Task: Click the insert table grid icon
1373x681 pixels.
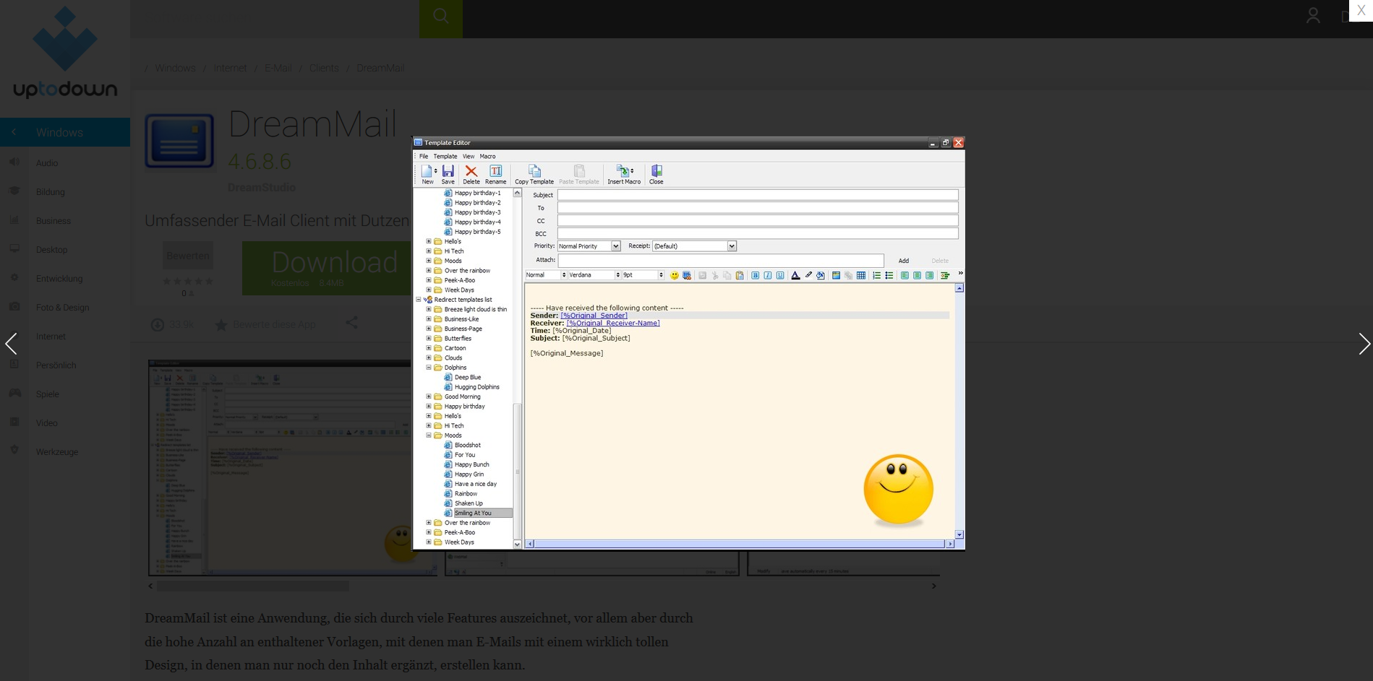Action: click(861, 275)
